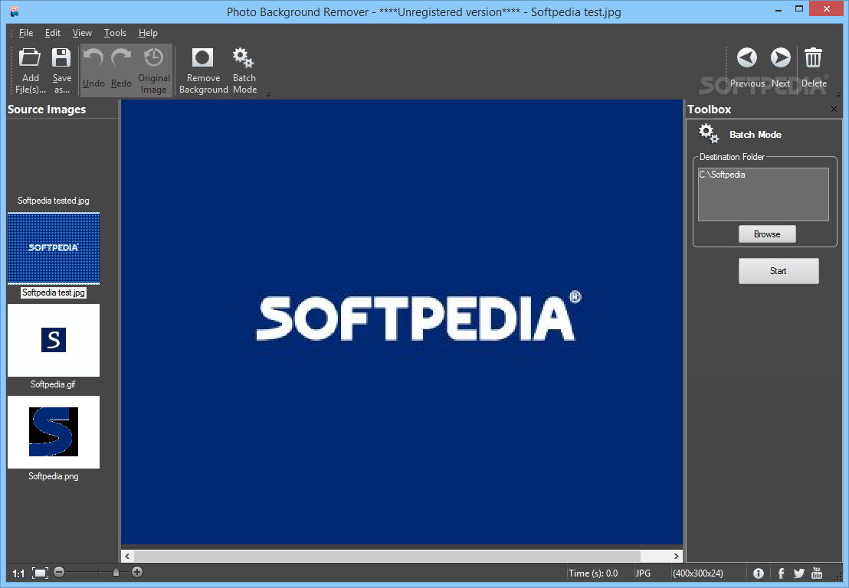Redo the last action
Viewport: 849px width, 588px height.
point(121,69)
